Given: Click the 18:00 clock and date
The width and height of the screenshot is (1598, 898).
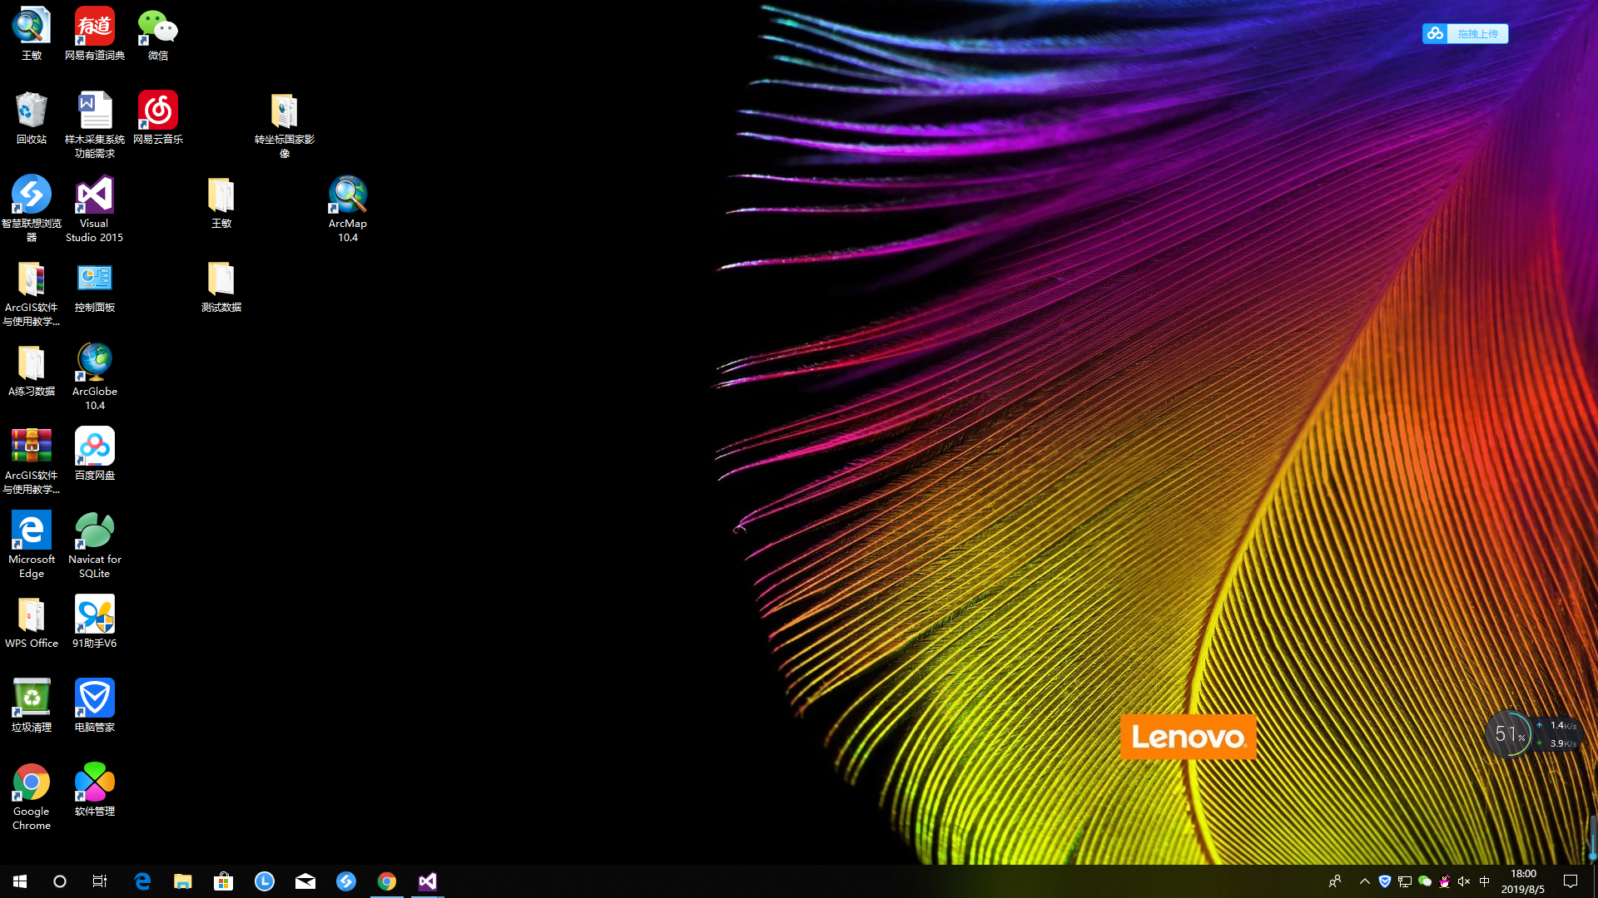Looking at the screenshot, I should (1522, 881).
